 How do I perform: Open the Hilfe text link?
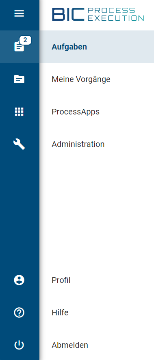tap(60, 313)
